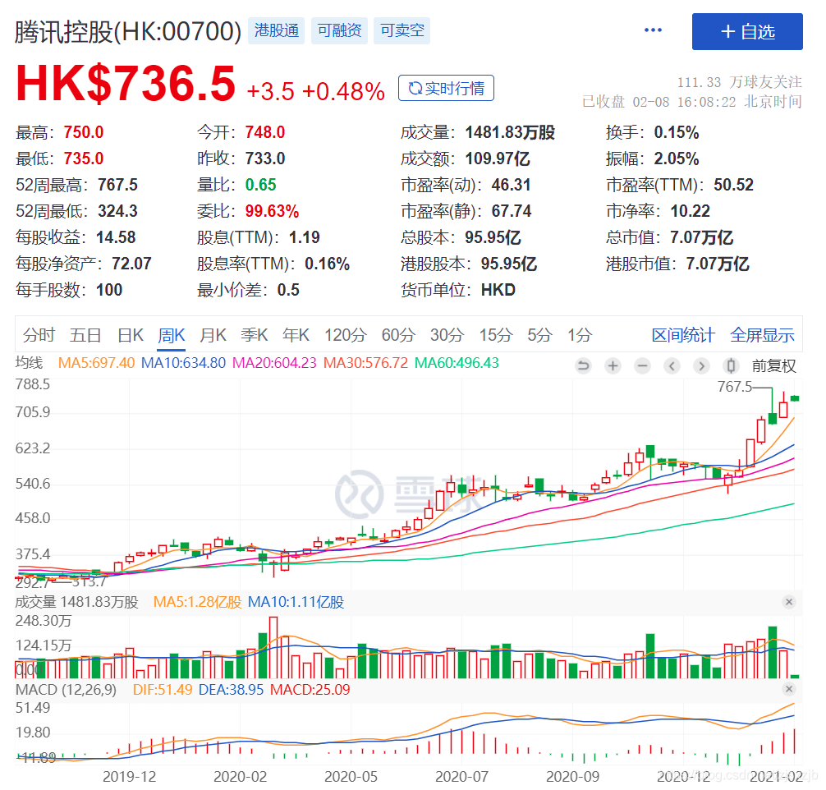Click the DEA:38.95 value
The height and width of the screenshot is (790, 826).
coord(231,689)
